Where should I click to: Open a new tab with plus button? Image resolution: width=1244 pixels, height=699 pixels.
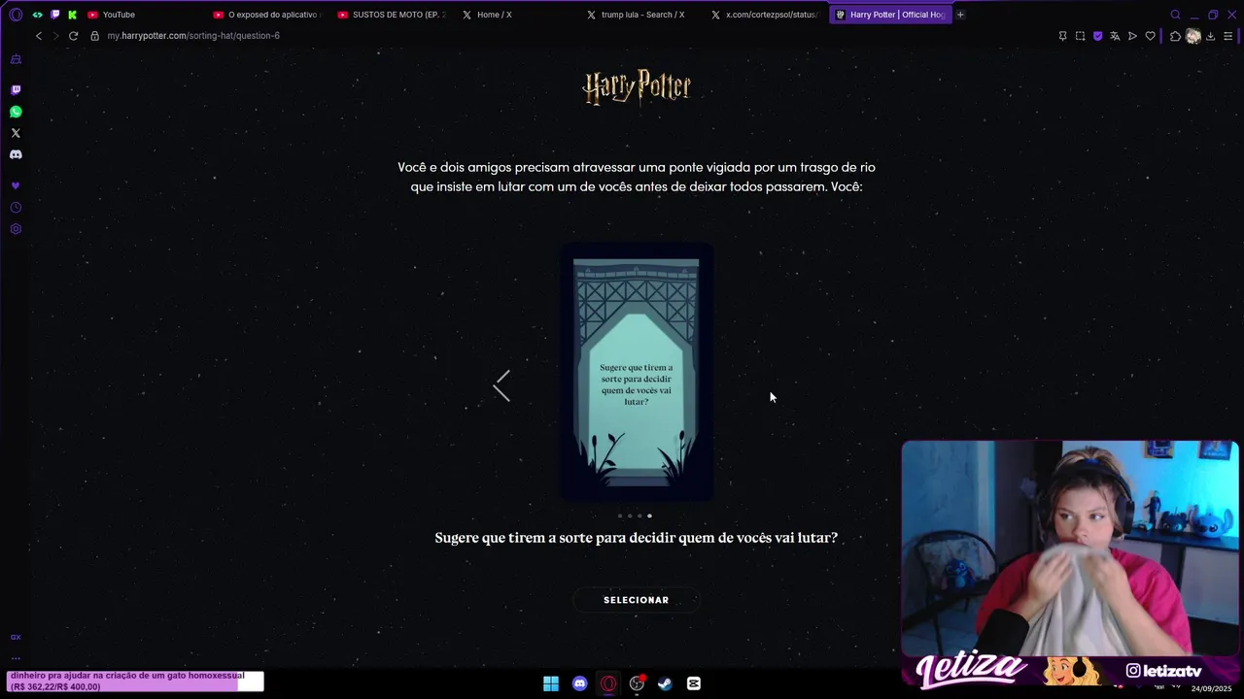960,15
